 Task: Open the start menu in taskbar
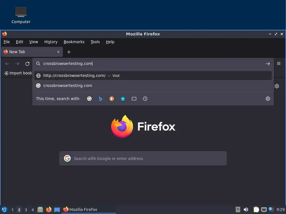(x=4, y=210)
